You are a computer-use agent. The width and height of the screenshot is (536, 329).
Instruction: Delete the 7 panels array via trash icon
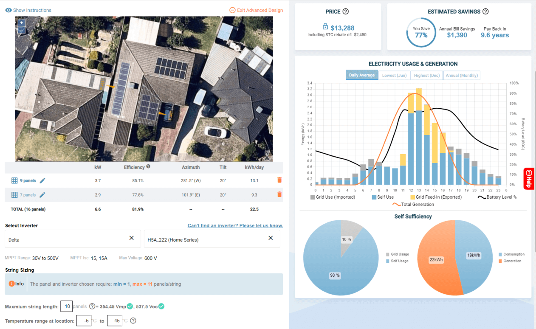pyautogui.click(x=280, y=195)
